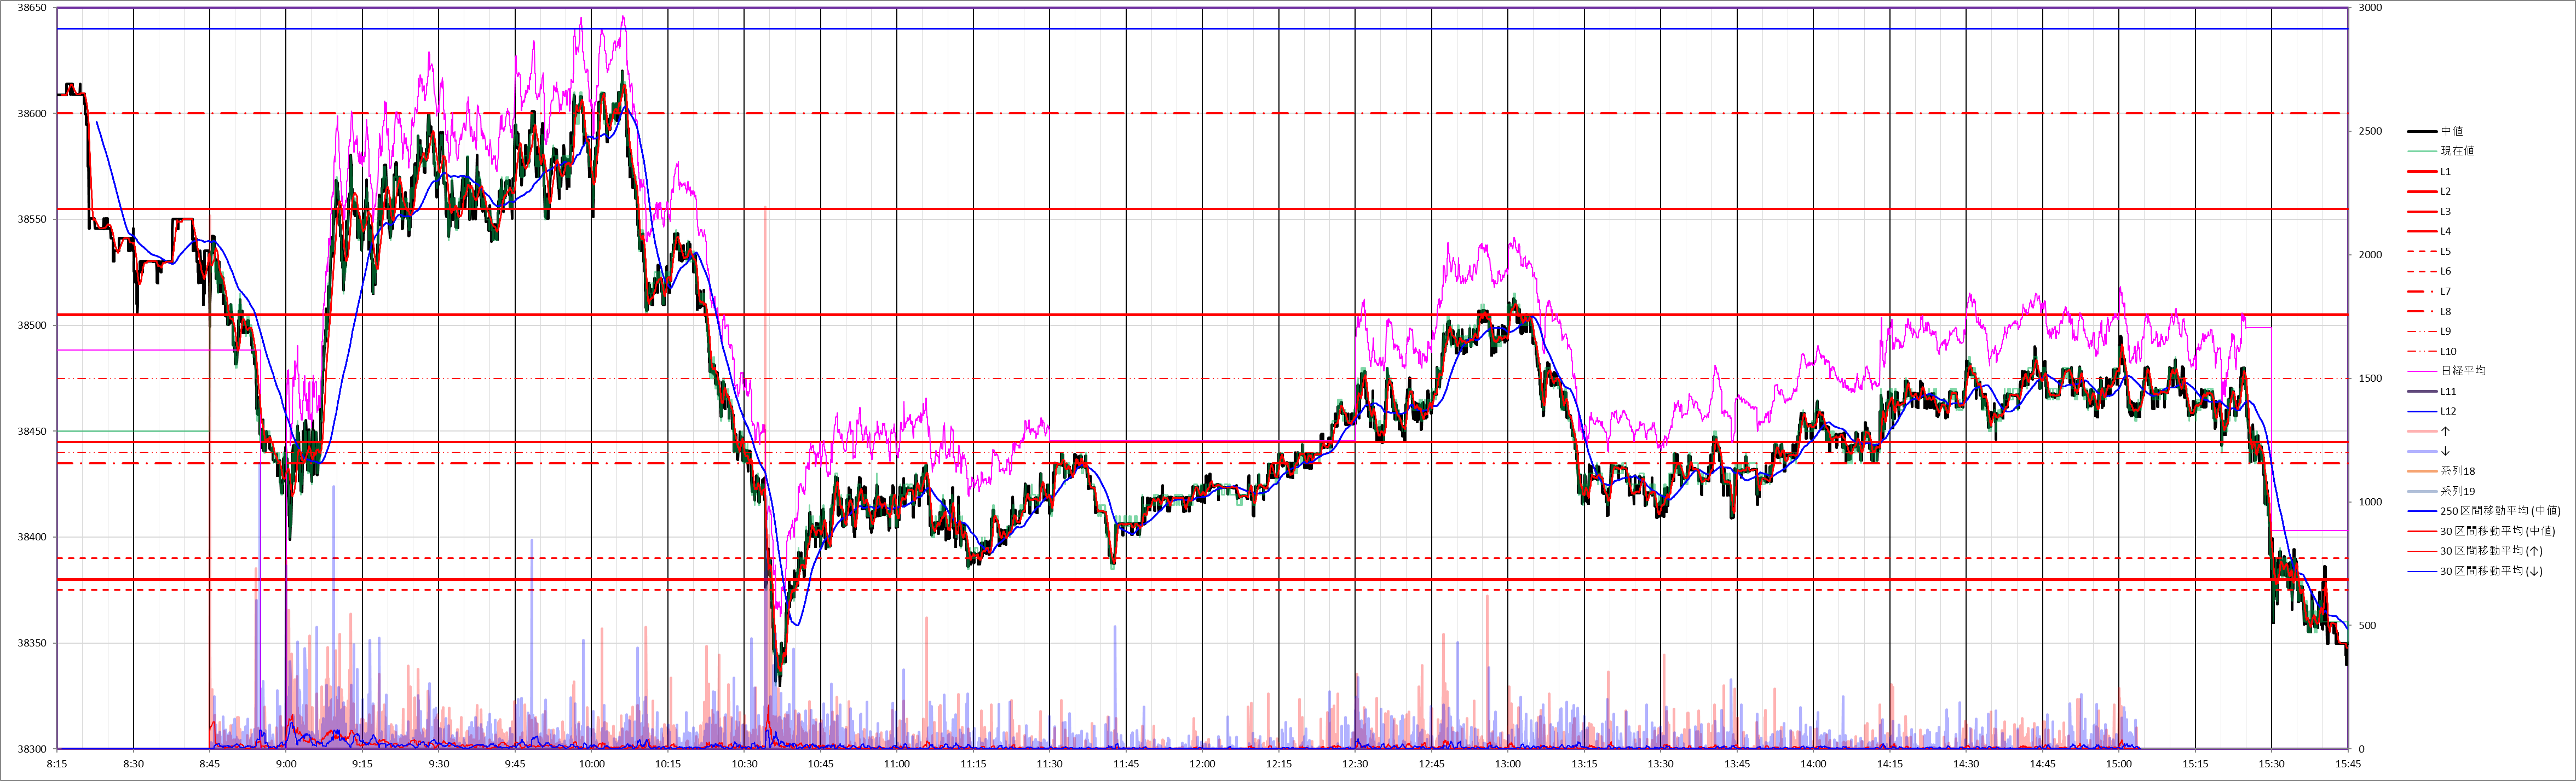The height and width of the screenshot is (781, 2576).
Task: Click the 38350 left axis label
Action: [33, 643]
